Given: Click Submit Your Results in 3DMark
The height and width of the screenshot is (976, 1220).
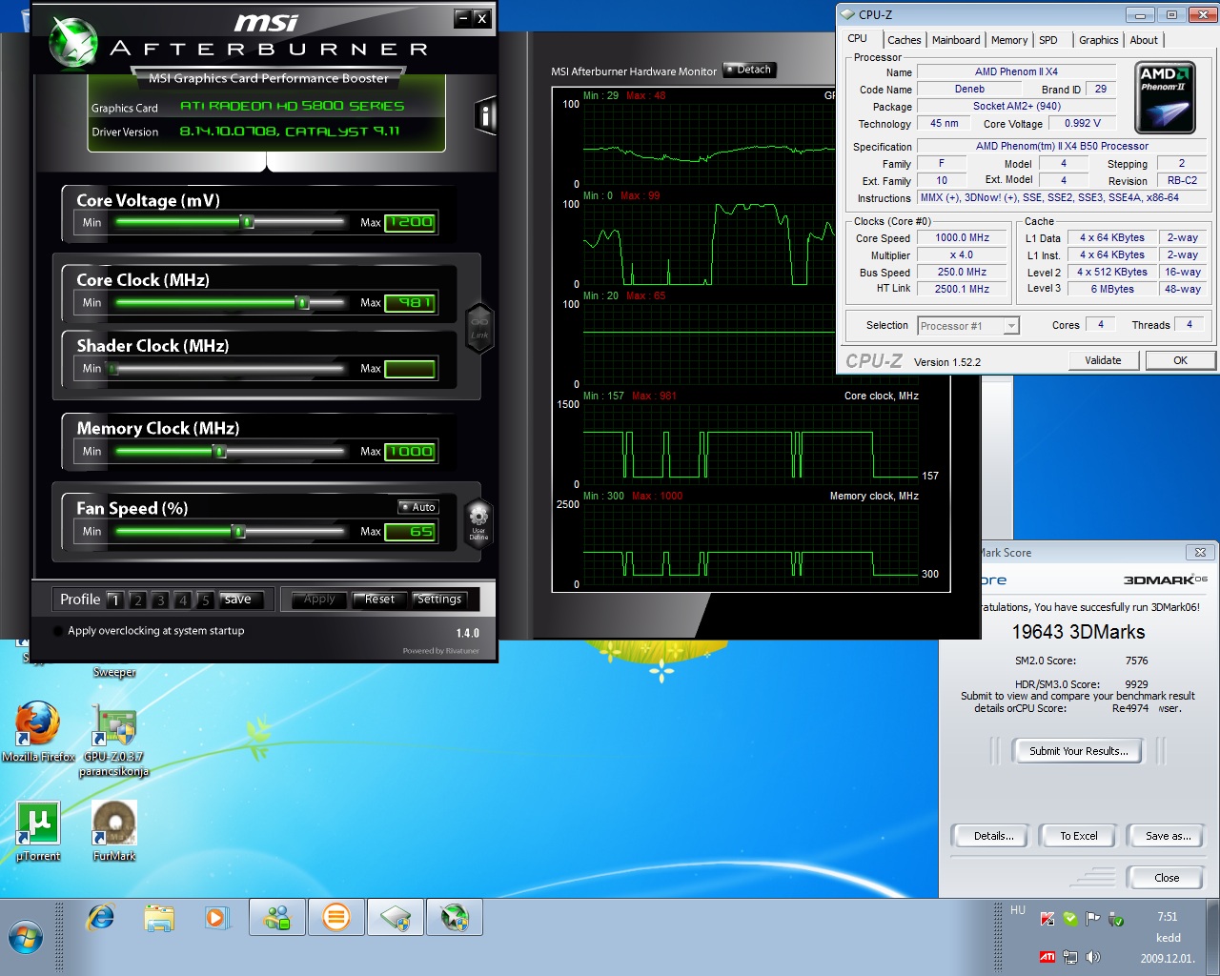Looking at the screenshot, I should point(1079,751).
